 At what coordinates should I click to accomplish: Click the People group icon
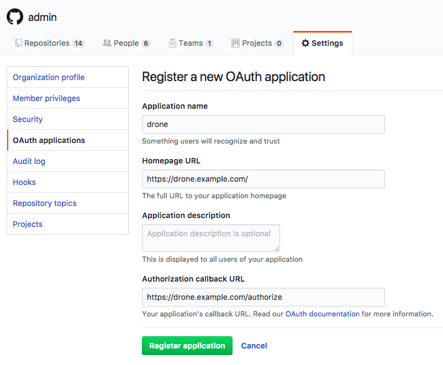(x=106, y=43)
